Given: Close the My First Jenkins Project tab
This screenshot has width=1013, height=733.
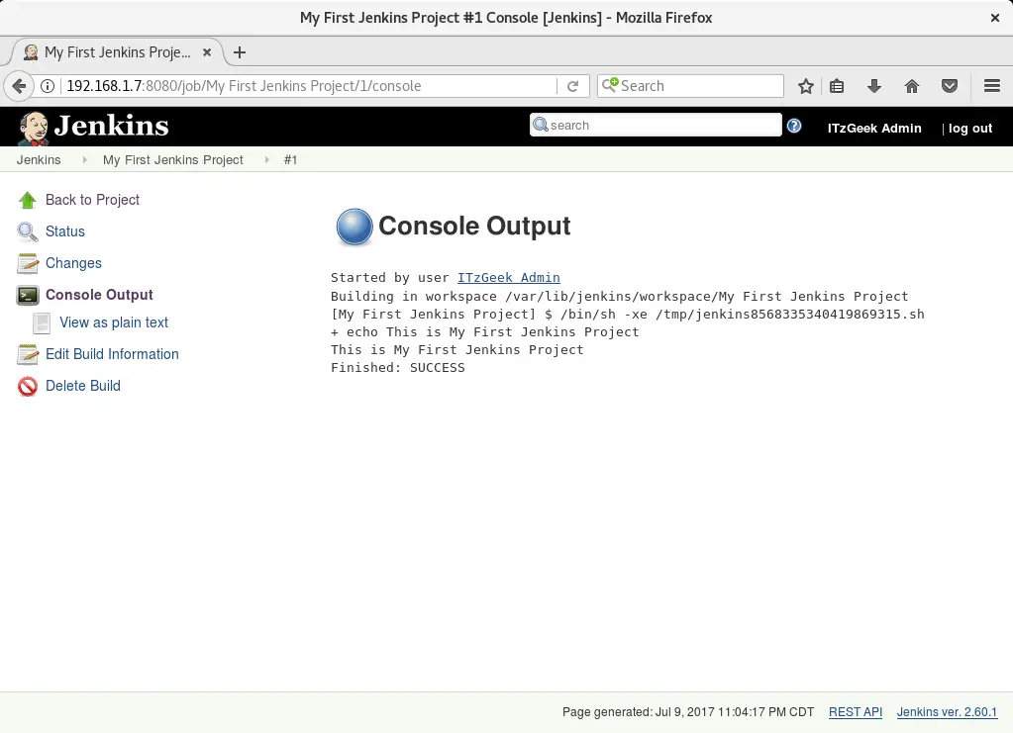Looking at the screenshot, I should click(x=207, y=52).
